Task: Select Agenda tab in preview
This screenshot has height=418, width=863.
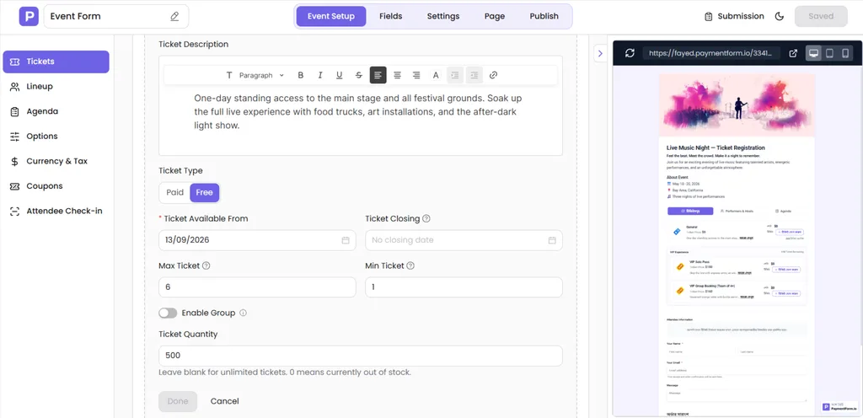Action: click(x=783, y=212)
